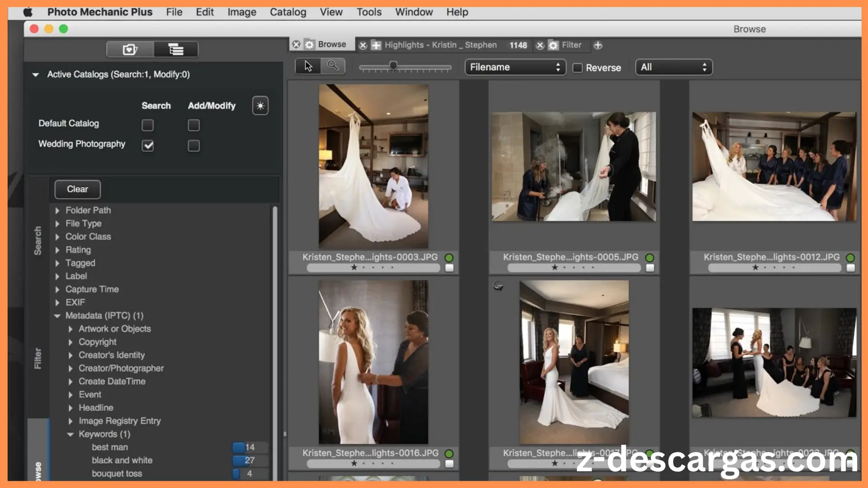This screenshot has height=488, width=868.
Task: Open the vertical Search side tab
Action: tap(38, 241)
